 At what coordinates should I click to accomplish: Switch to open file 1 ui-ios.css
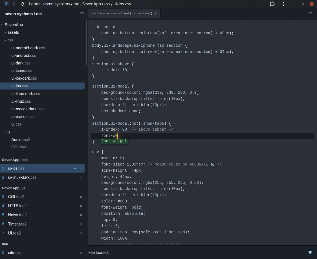click(x=42, y=168)
